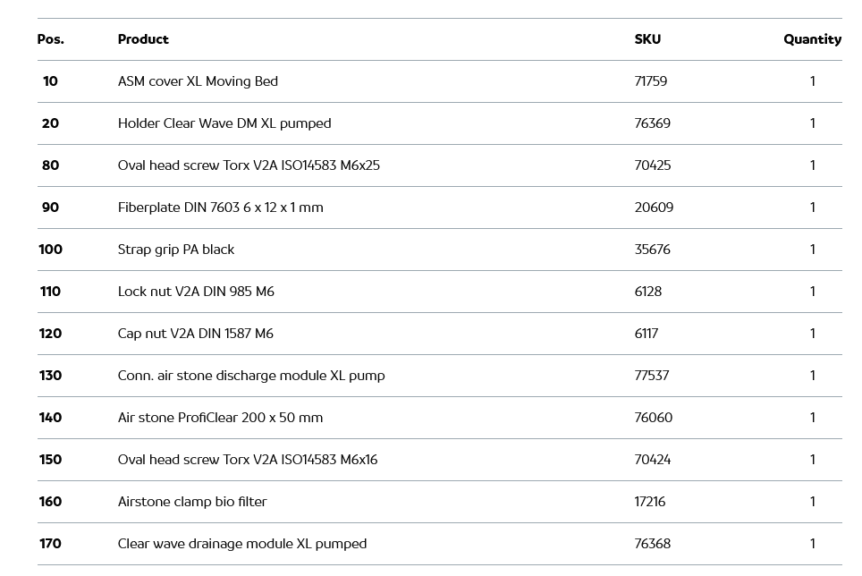
Task: Click the SKU column header
Action: pyautogui.click(x=647, y=39)
